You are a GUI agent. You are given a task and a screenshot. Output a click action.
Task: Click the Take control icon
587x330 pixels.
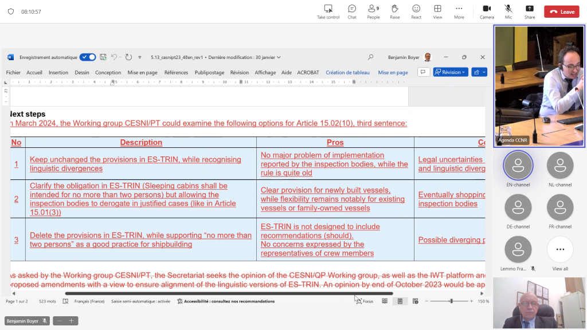pyautogui.click(x=328, y=11)
